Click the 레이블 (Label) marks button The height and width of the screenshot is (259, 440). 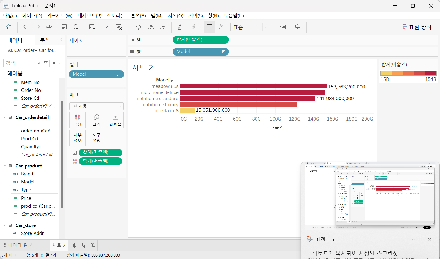115,120
